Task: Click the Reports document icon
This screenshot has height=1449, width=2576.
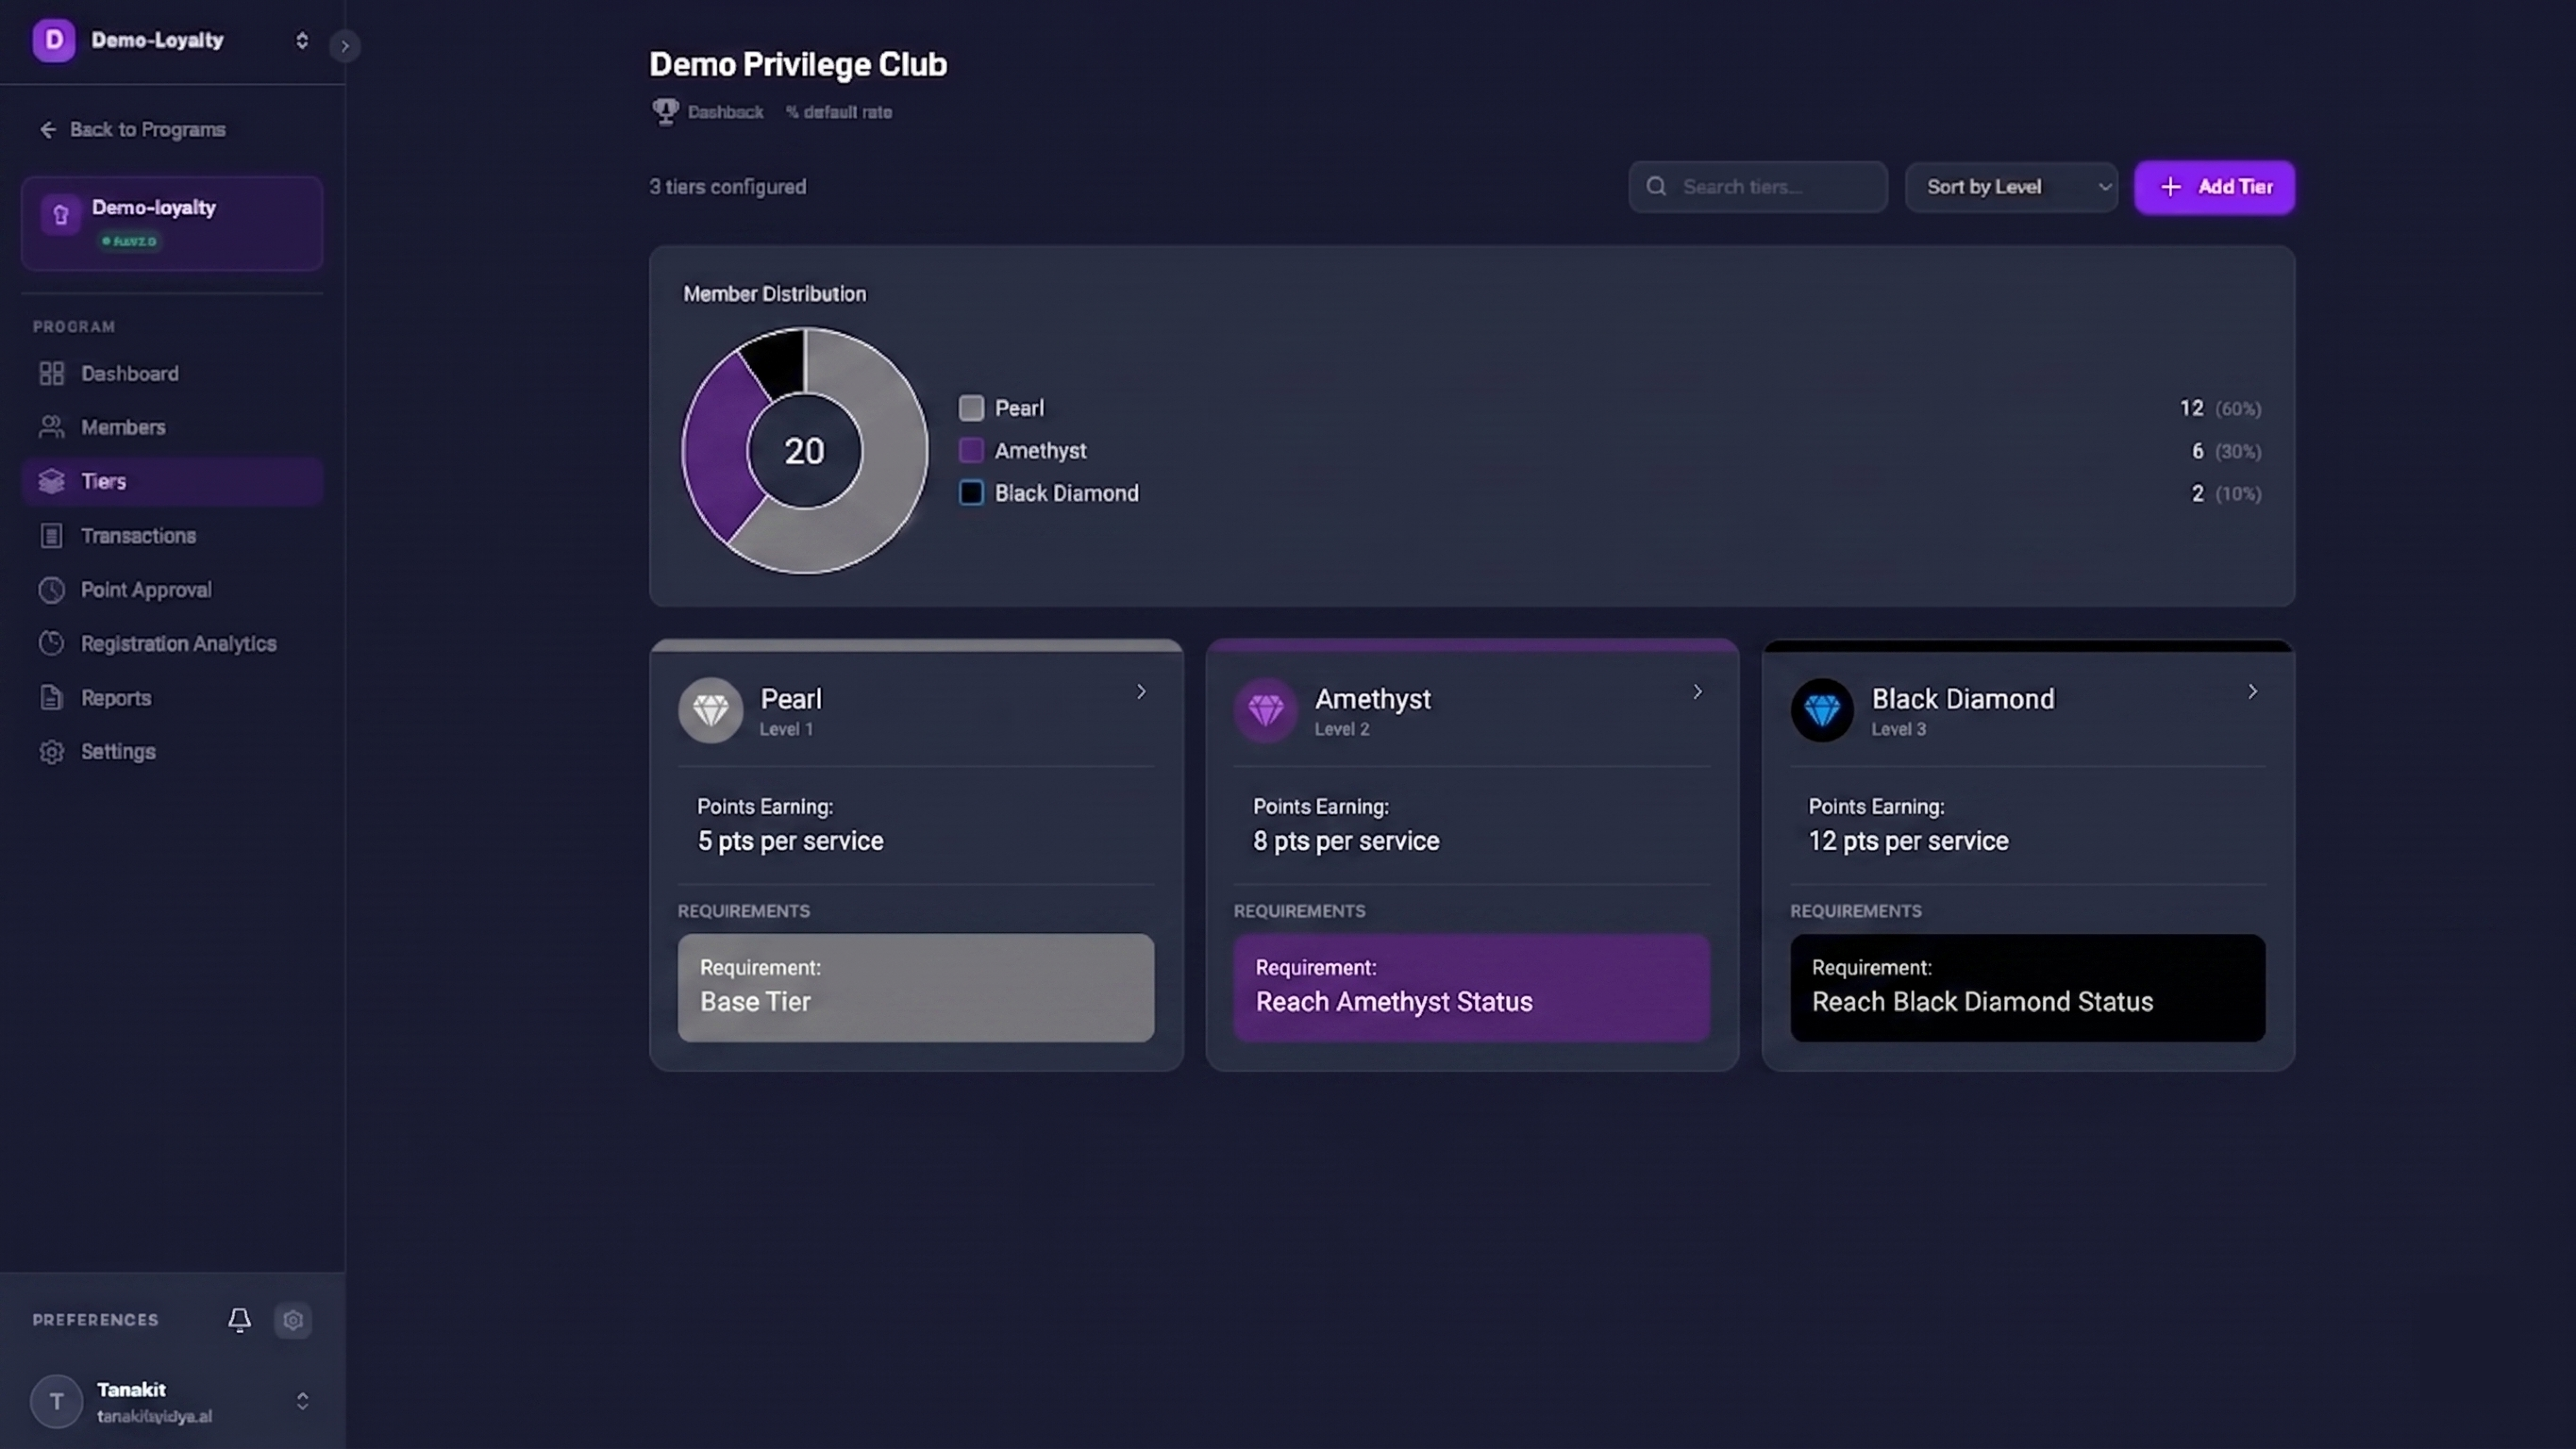Action: coord(51,698)
